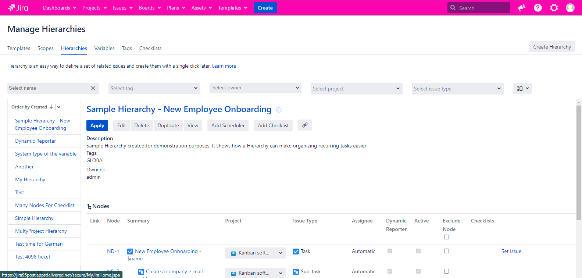Click the info icon beside hierarchy title
The width and height of the screenshot is (582, 278).
279,110
